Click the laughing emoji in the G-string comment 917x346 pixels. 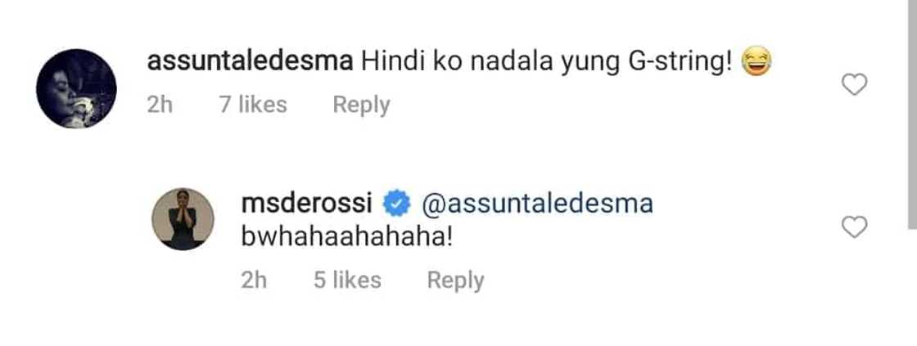click(x=757, y=63)
